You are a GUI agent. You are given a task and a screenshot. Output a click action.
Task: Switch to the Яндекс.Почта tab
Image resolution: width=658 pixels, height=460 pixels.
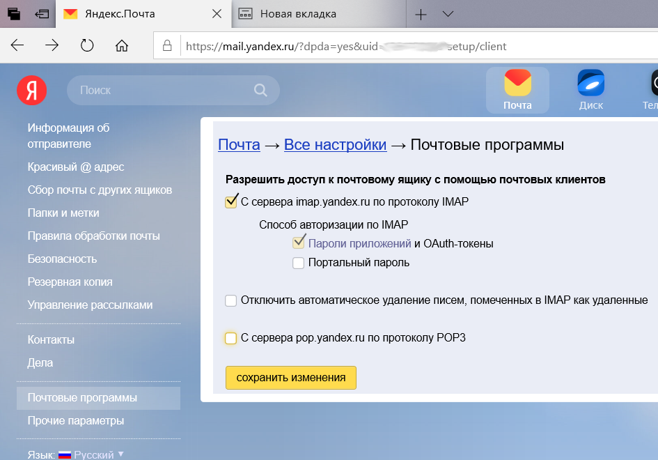pos(143,14)
